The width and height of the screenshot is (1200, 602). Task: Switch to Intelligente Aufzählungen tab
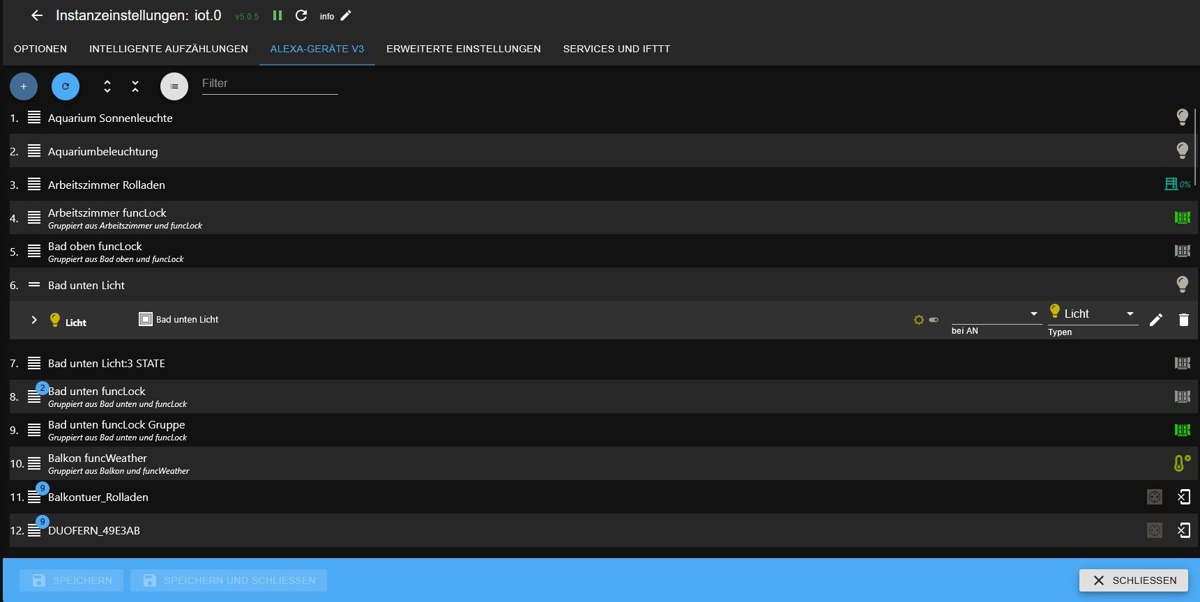(169, 49)
